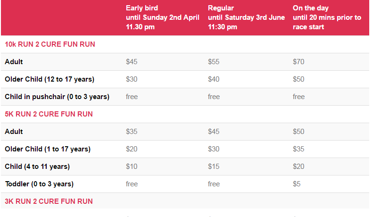The height and width of the screenshot is (217, 373).
Task: Click the Child (4 to 11 years) label
Action: 37,167
